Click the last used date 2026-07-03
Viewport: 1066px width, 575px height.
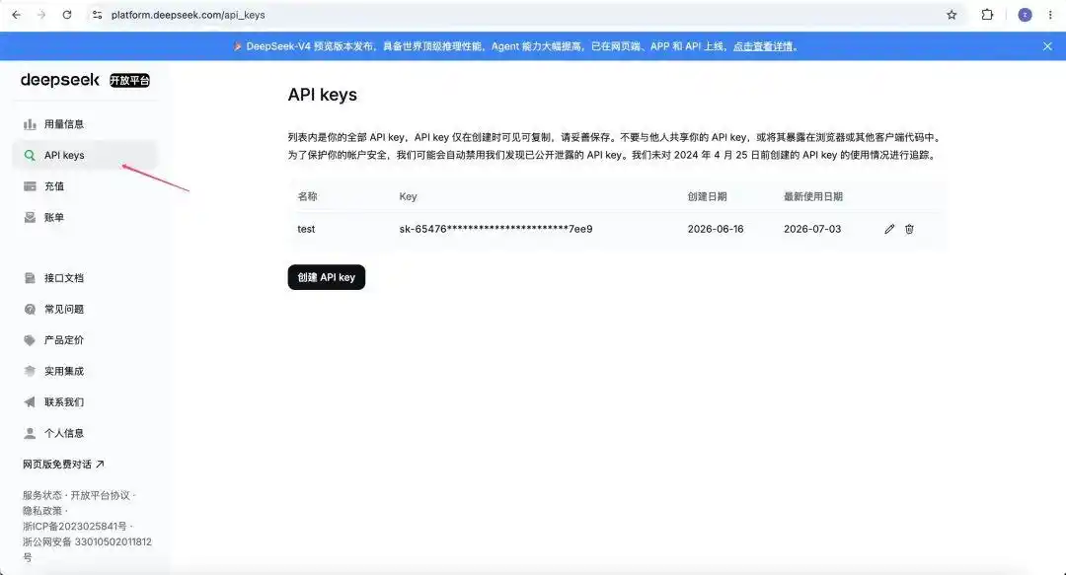point(812,229)
